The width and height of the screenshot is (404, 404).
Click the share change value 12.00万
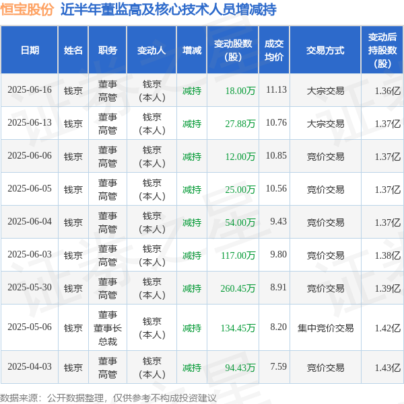[x=240, y=157]
